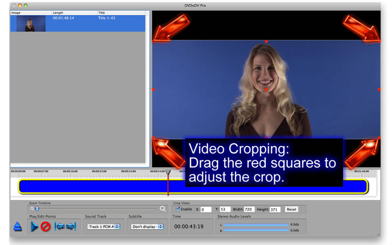Click the red crop handle on the left edge

click(x=153, y=90)
